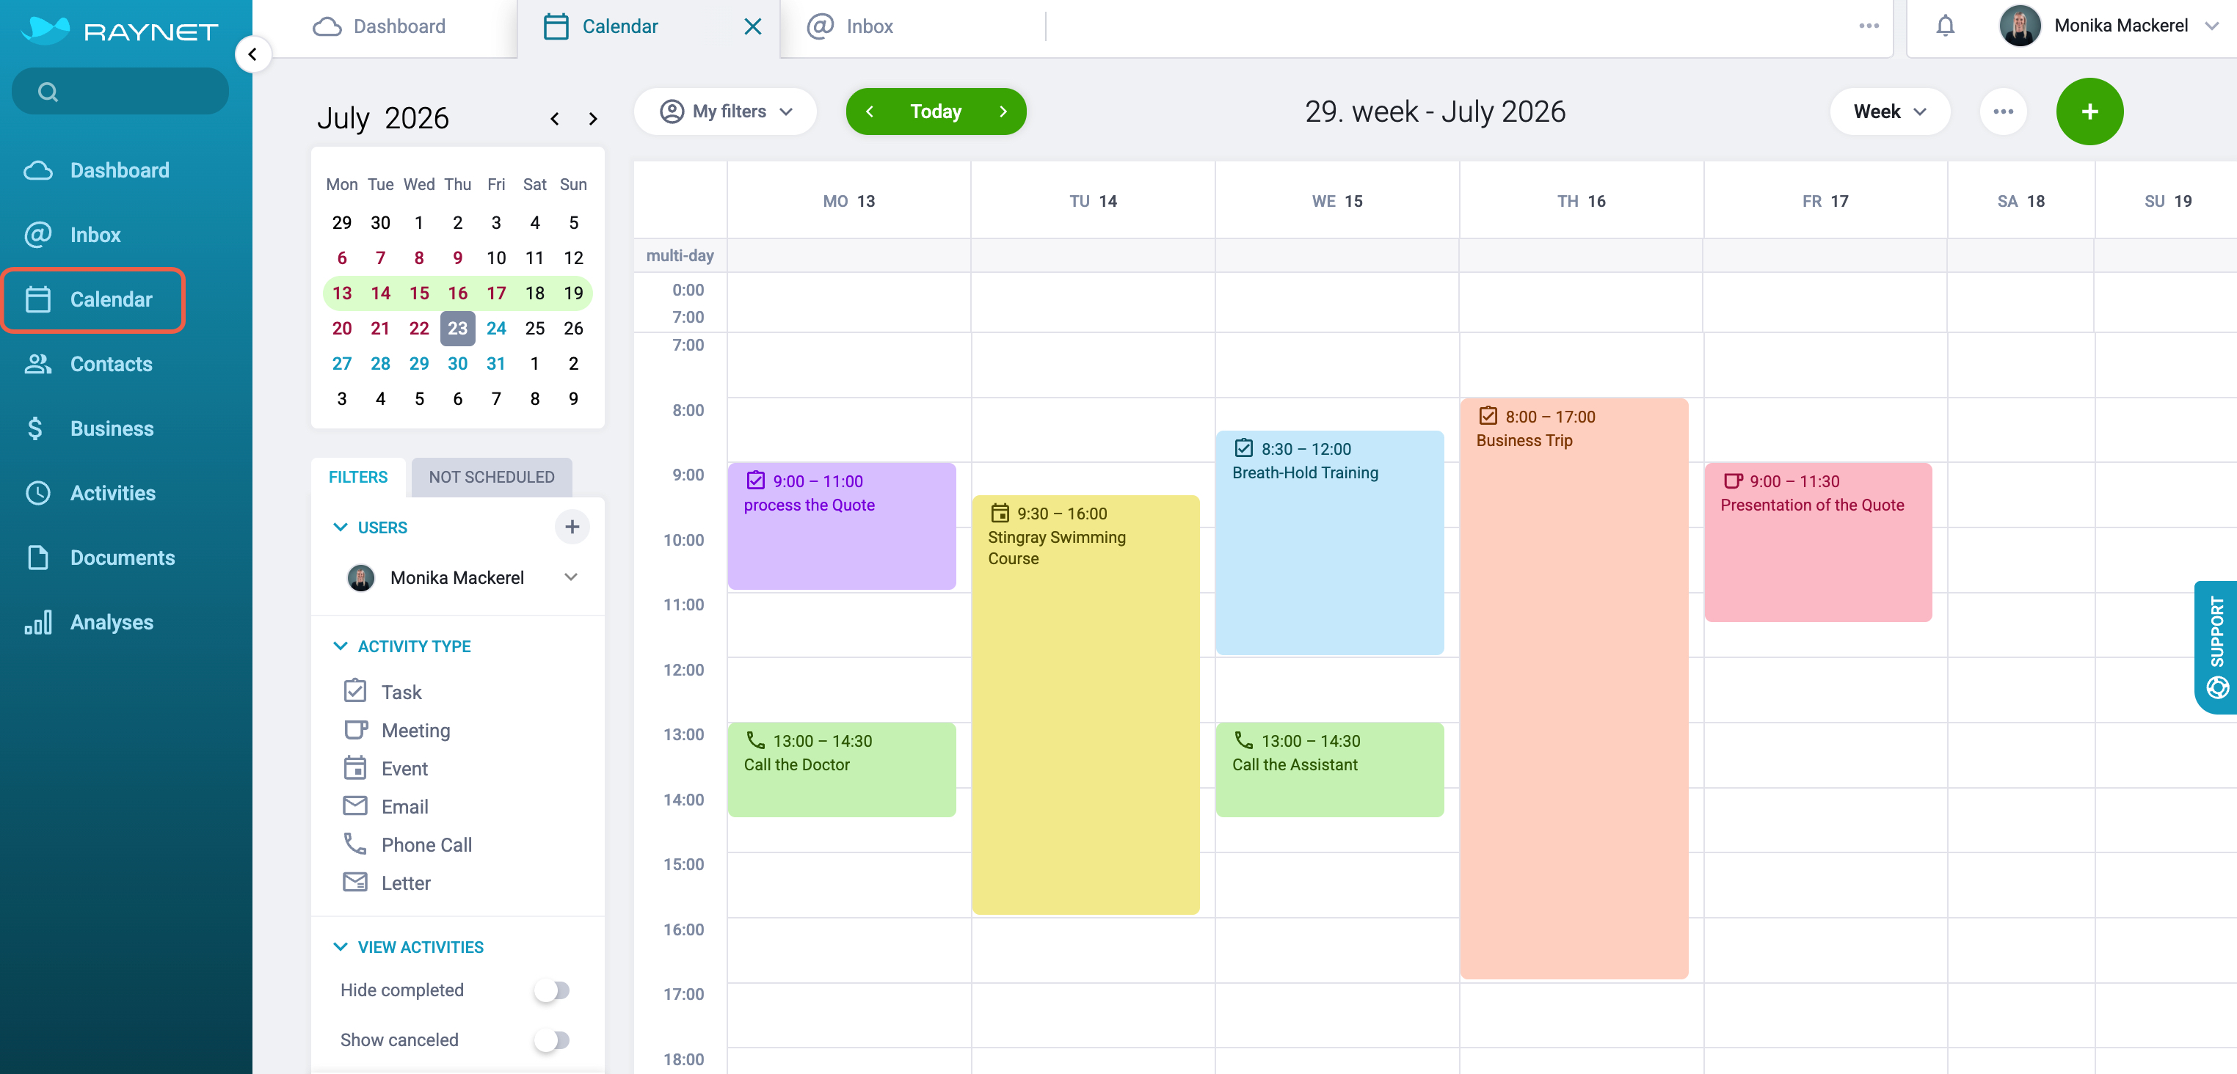Open the notifications bell
This screenshot has width=2237, height=1074.
[x=1945, y=26]
